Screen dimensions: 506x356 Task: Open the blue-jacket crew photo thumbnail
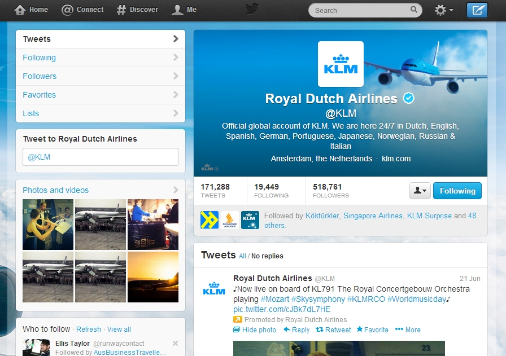pos(153,225)
